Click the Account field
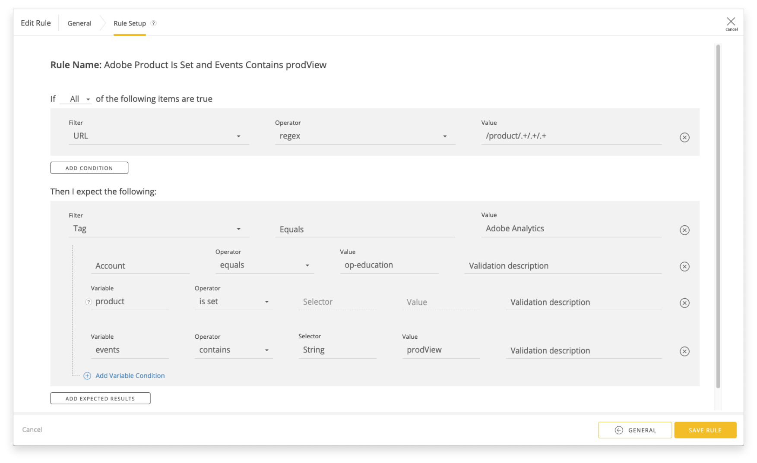Image resolution: width=757 pixels, height=463 pixels. [140, 266]
